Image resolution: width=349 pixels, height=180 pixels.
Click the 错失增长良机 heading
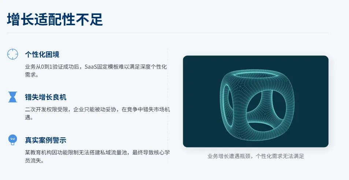(x=46, y=97)
